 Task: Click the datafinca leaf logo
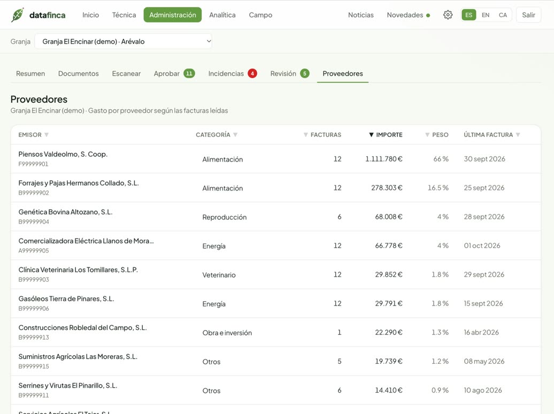click(x=17, y=15)
